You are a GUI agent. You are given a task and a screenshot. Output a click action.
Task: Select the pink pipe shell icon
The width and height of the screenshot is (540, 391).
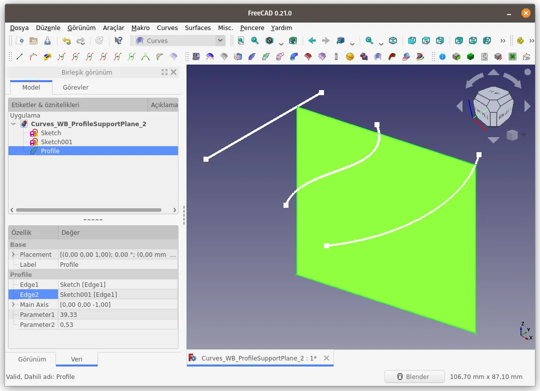tap(280, 57)
